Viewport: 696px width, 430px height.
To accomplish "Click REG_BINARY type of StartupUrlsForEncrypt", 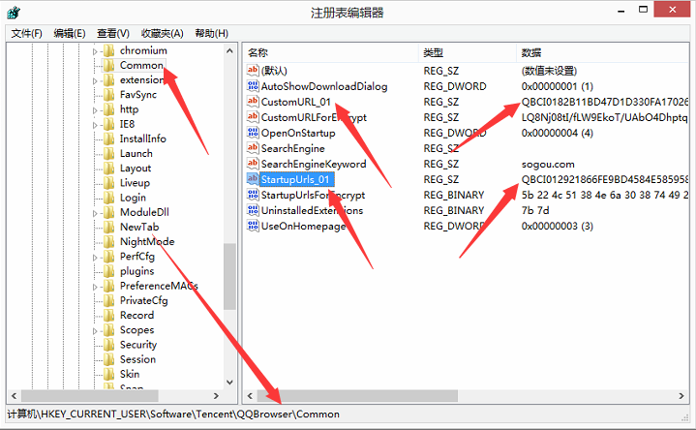I will coord(454,195).
